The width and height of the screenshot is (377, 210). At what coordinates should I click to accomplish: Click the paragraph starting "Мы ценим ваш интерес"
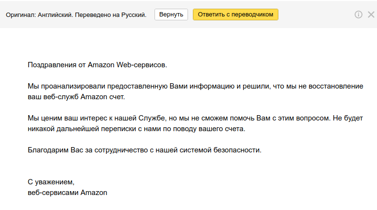[x=195, y=118]
